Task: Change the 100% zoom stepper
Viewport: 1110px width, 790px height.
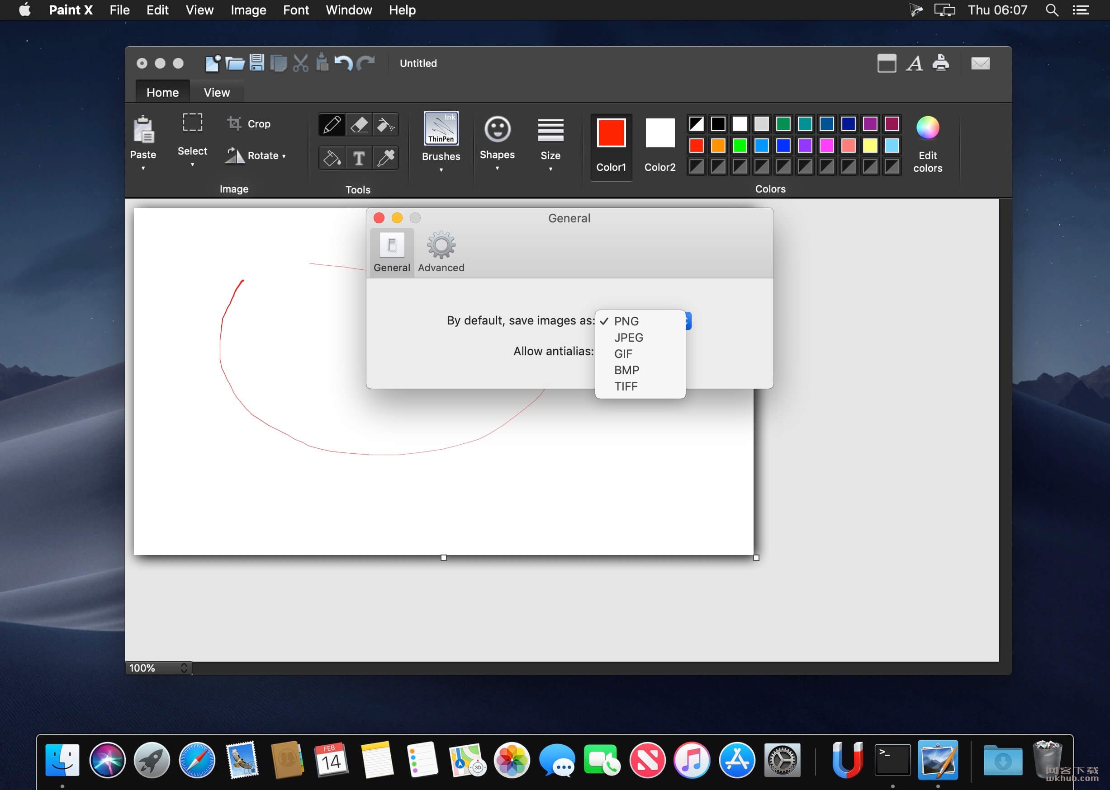Action: (x=184, y=668)
